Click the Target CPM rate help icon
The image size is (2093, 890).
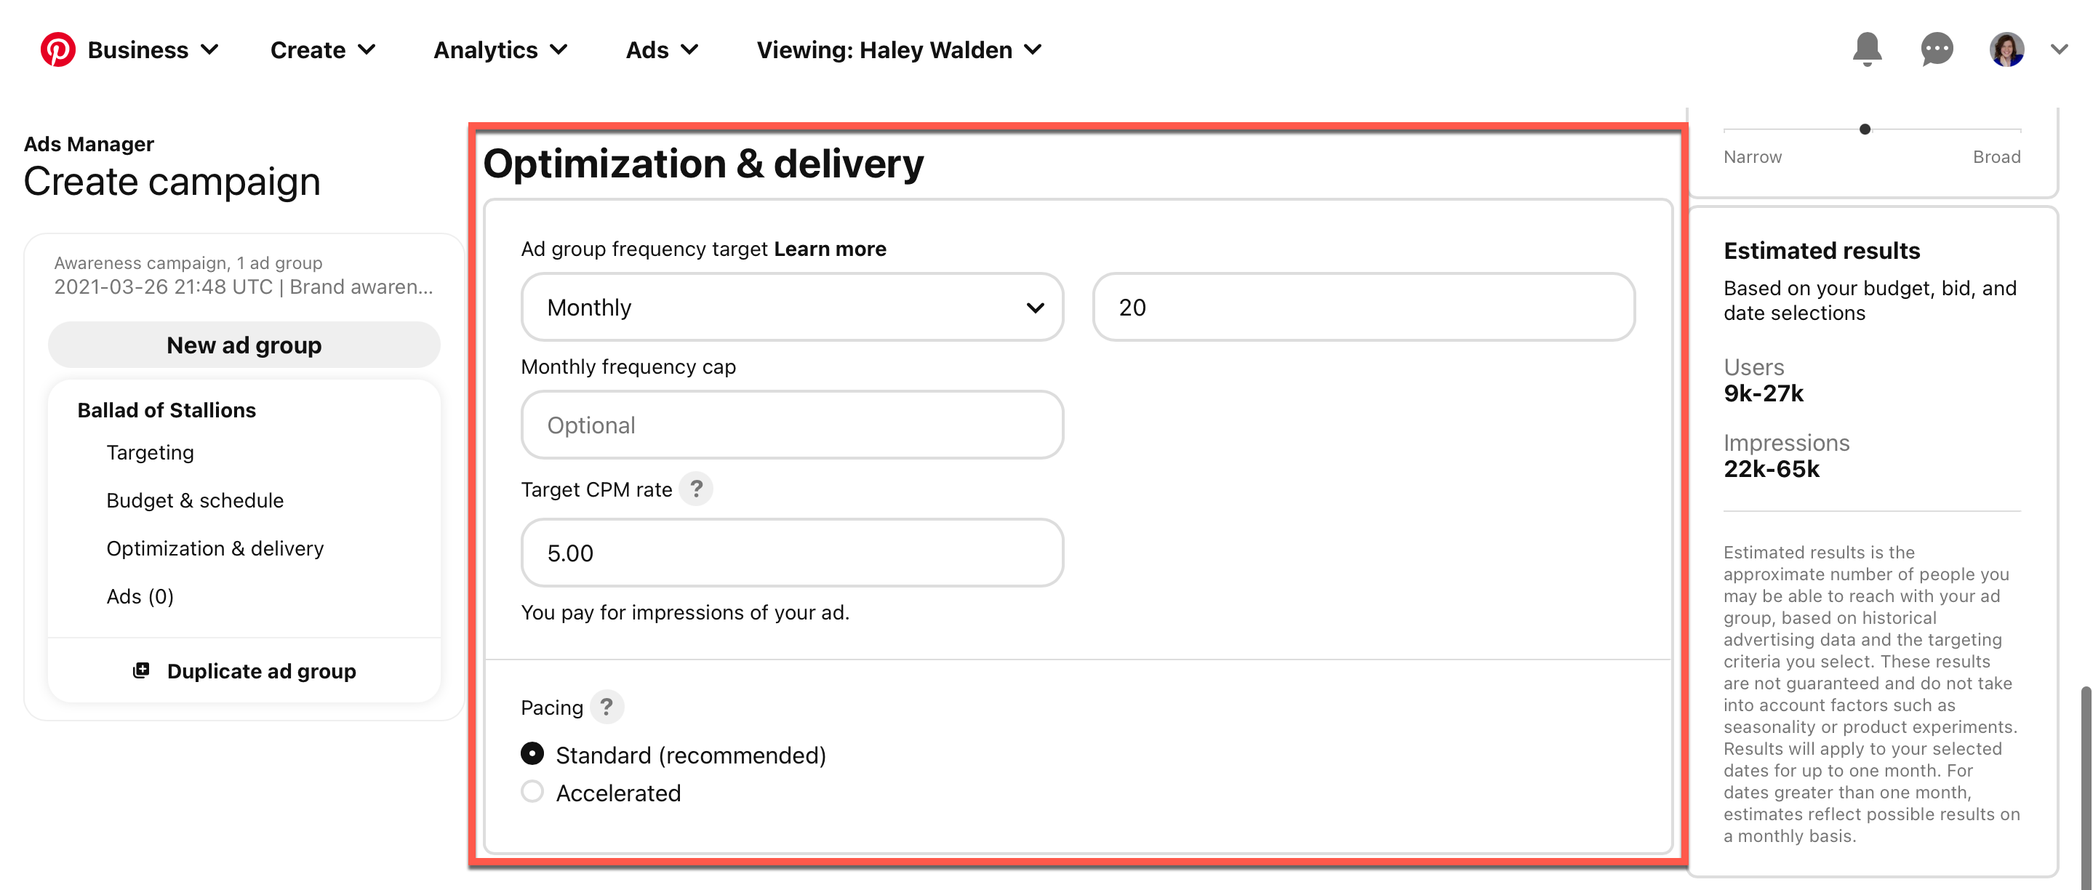coord(695,489)
